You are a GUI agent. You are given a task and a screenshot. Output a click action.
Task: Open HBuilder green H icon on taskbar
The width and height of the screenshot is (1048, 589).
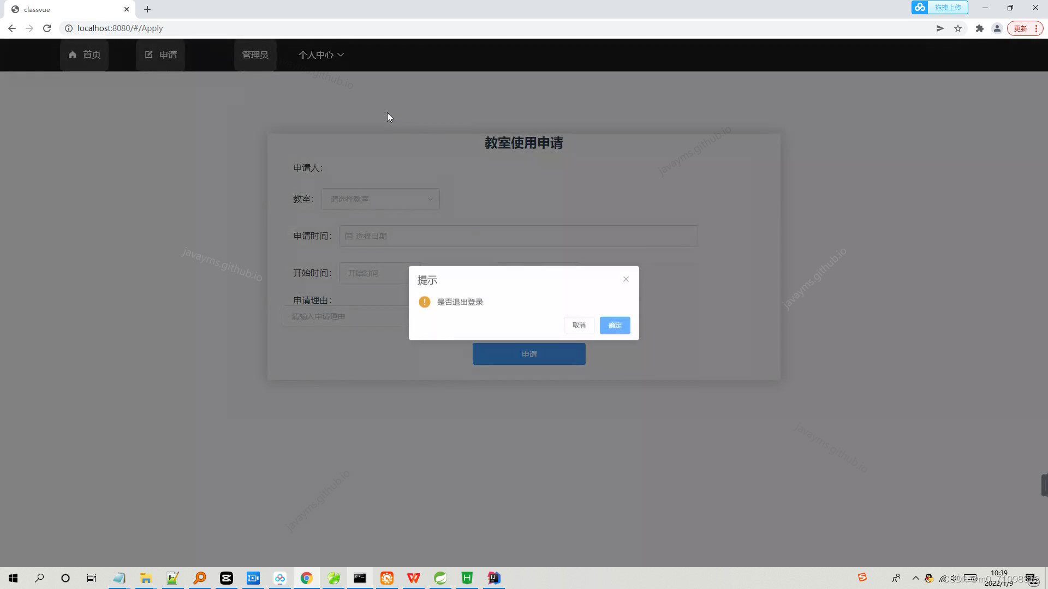coord(467,578)
